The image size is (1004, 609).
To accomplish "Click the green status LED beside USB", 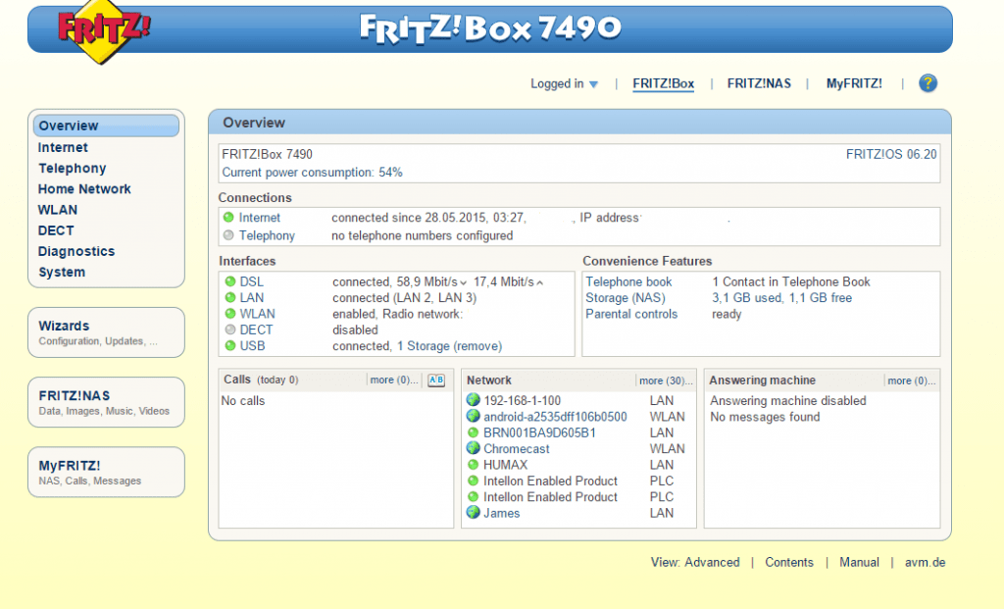I will [229, 346].
